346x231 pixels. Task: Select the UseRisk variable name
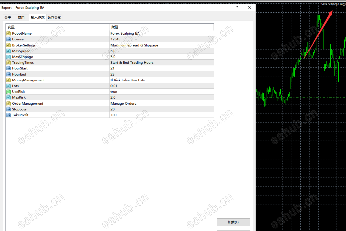coord(18,92)
